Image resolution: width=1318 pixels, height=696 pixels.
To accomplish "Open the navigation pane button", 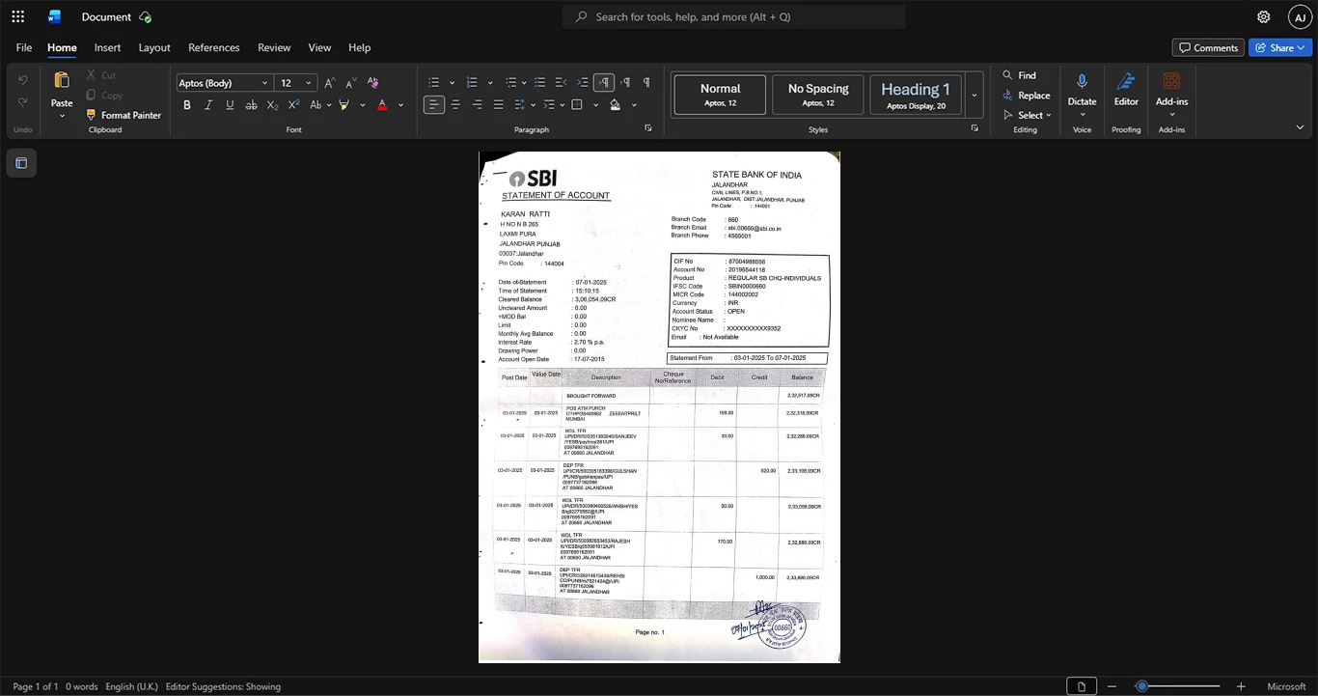I will (x=21, y=163).
